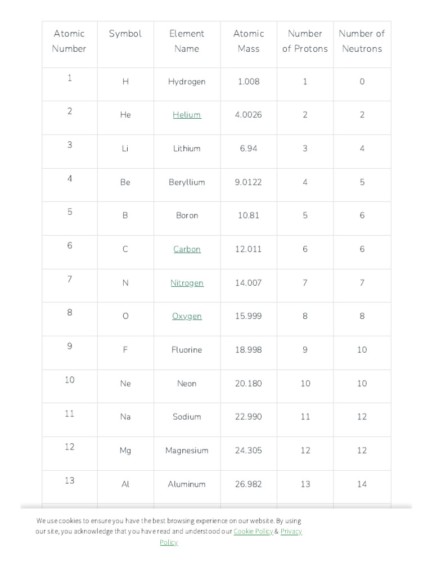Click the Fluorine atomic mass 18.998
Screen dimensions: 432x576
(249, 350)
